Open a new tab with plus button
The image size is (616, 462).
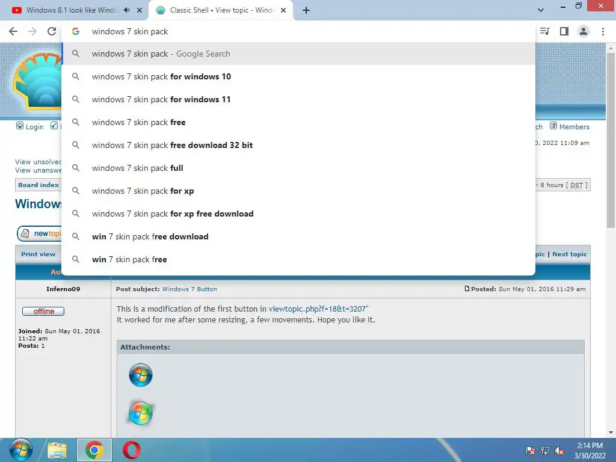tap(306, 10)
